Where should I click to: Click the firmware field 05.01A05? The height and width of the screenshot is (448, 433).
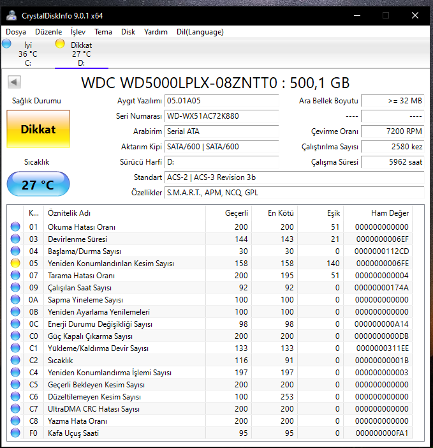coord(221,101)
